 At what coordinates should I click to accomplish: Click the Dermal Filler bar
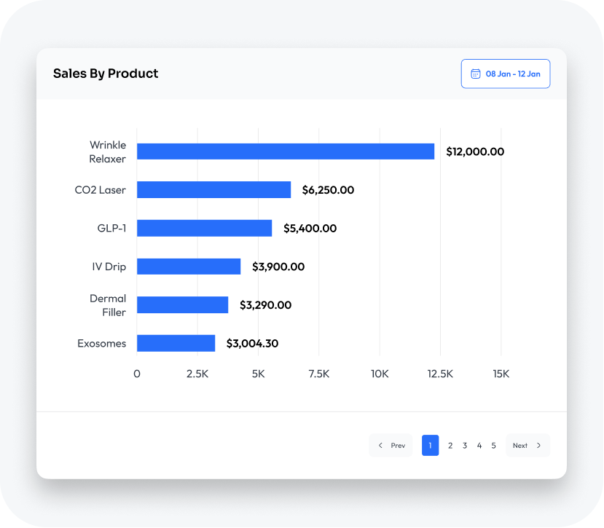tap(182, 304)
